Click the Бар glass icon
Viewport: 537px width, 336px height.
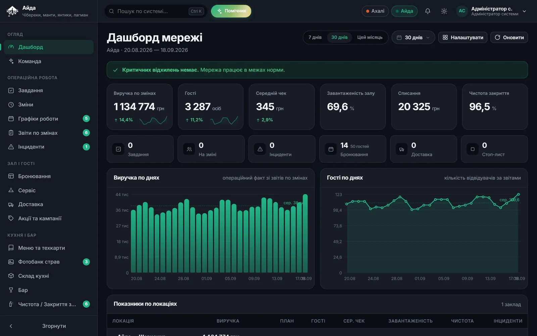pyautogui.click(x=11, y=290)
